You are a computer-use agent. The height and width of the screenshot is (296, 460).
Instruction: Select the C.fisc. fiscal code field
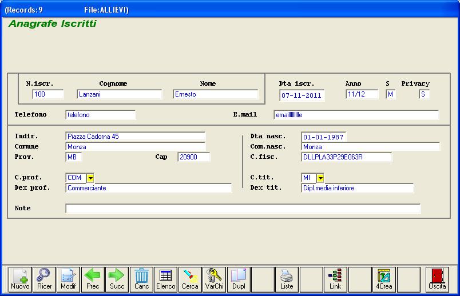[x=347, y=157]
